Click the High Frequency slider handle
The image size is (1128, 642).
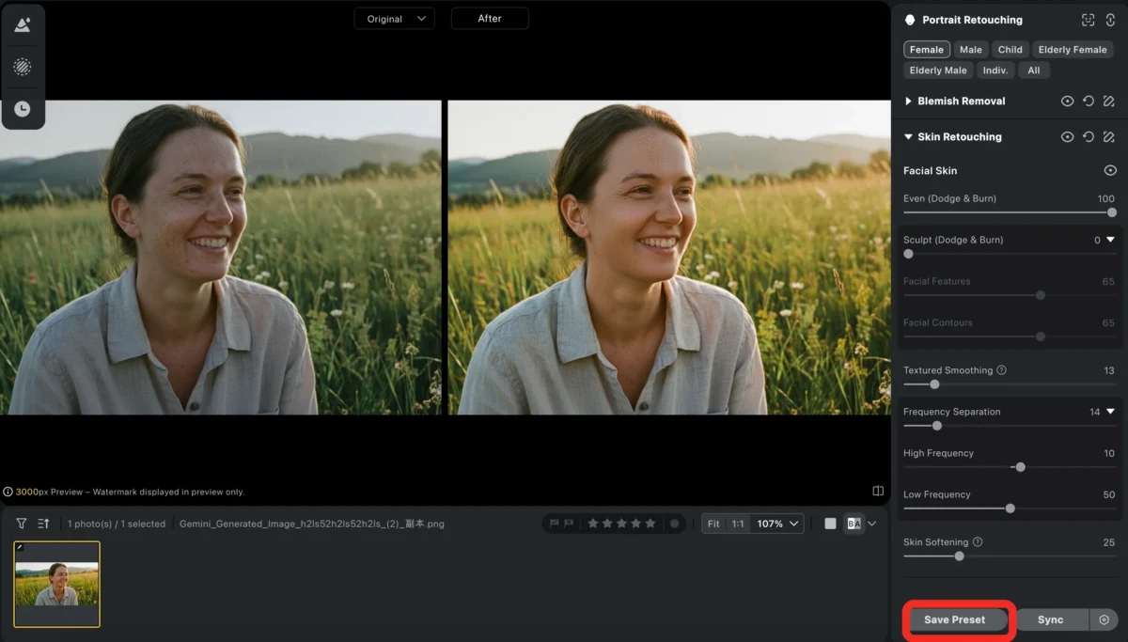click(x=1021, y=467)
